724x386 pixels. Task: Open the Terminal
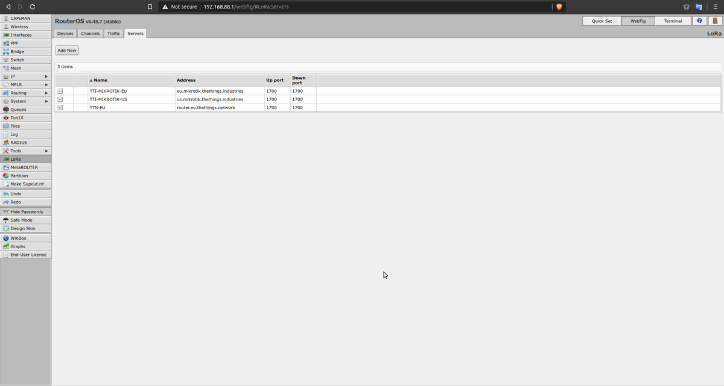coord(673,21)
